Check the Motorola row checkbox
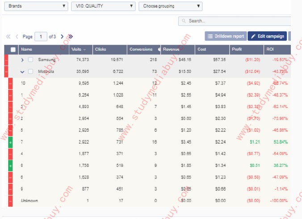Image resolution: width=302 pixels, height=219 pixels. [30, 71]
